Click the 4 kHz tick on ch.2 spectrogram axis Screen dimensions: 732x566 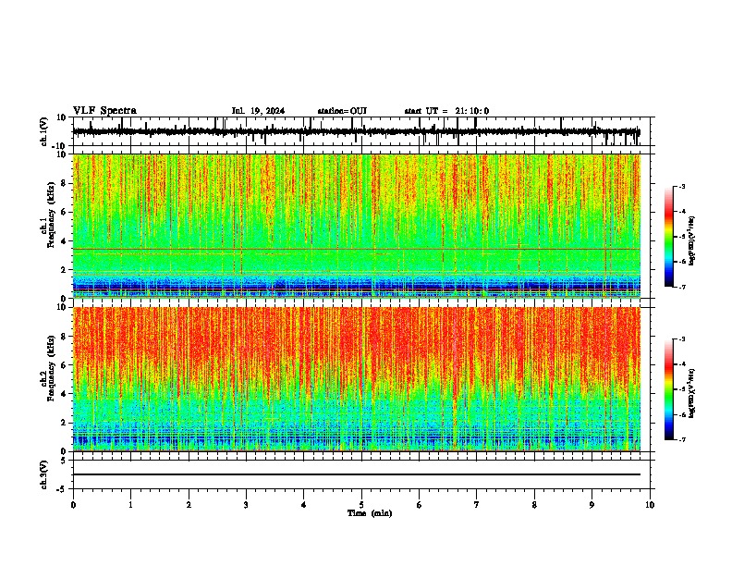tap(64, 394)
